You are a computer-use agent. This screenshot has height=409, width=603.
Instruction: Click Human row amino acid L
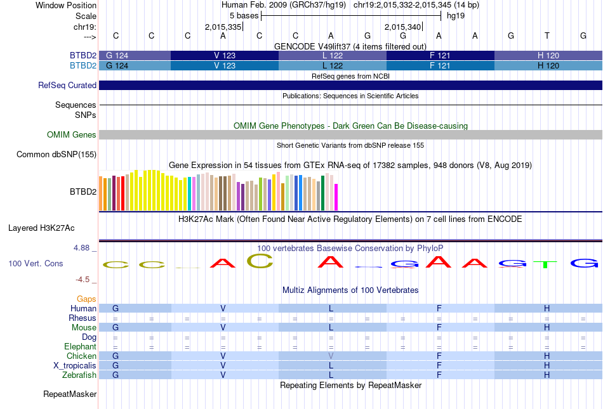coord(331,308)
